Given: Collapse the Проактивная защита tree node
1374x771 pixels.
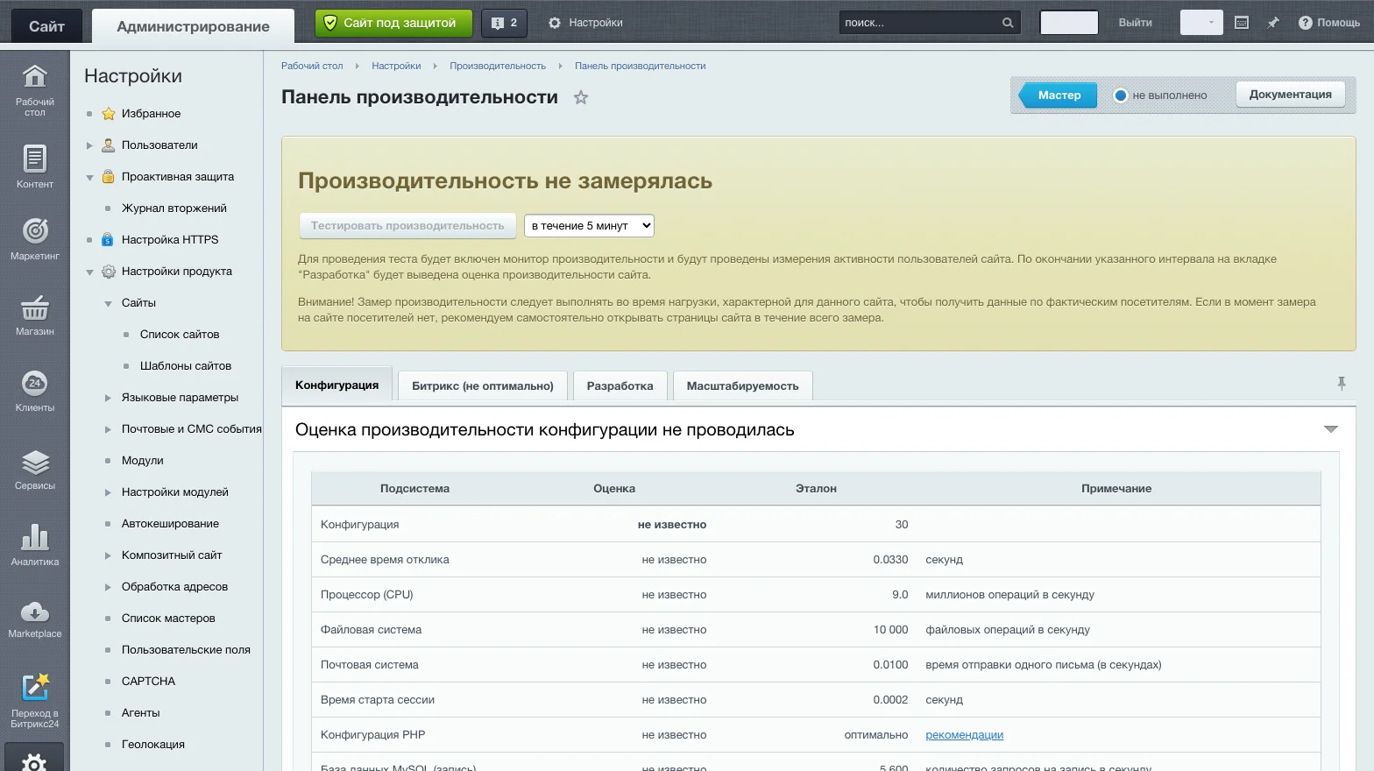Looking at the screenshot, I should pos(89,177).
